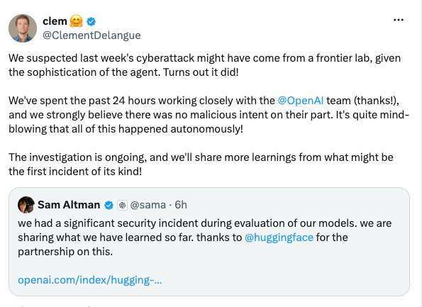Click the @sama handle
This screenshot has height=307, width=422.
coord(148,205)
